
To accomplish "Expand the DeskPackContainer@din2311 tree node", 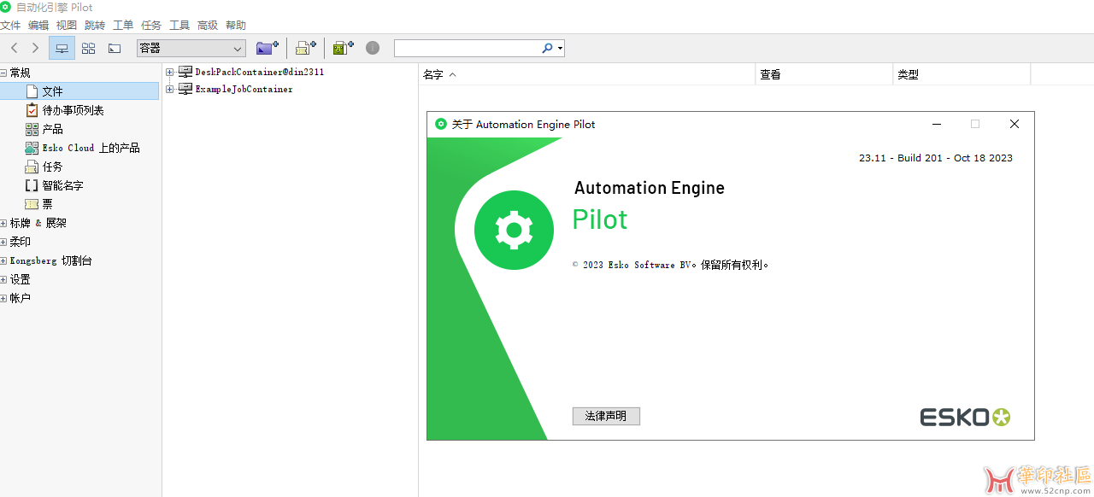I will pos(169,73).
